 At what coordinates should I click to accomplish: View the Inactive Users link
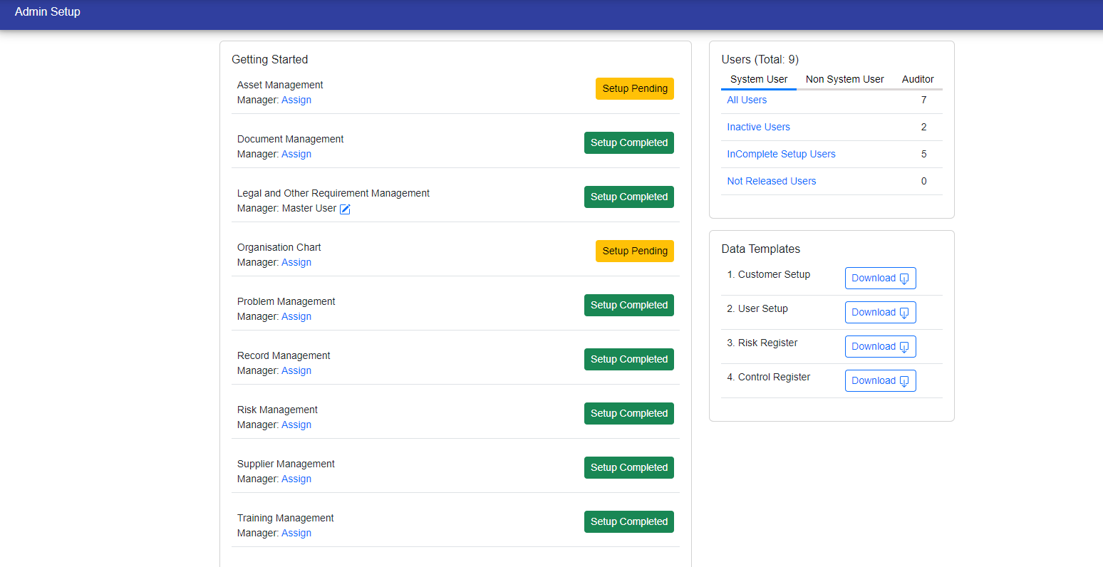[758, 128]
